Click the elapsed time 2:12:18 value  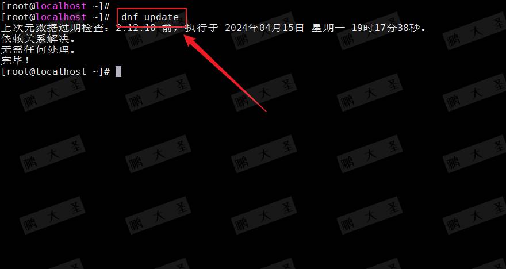pyautogui.click(x=136, y=28)
